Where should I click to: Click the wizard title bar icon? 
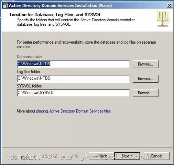[x=5, y=6]
